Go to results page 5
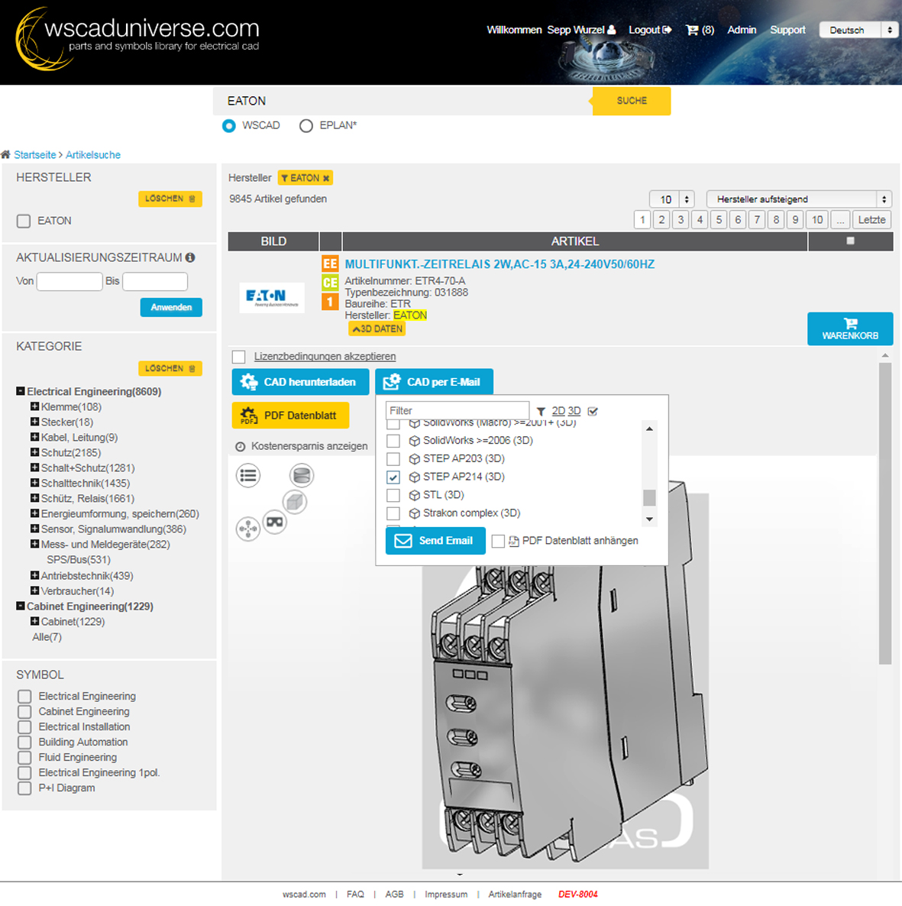Image resolution: width=902 pixels, height=906 pixels. [x=719, y=220]
